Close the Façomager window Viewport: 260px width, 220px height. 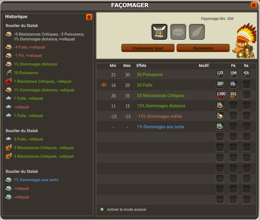[x=254, y=5]
